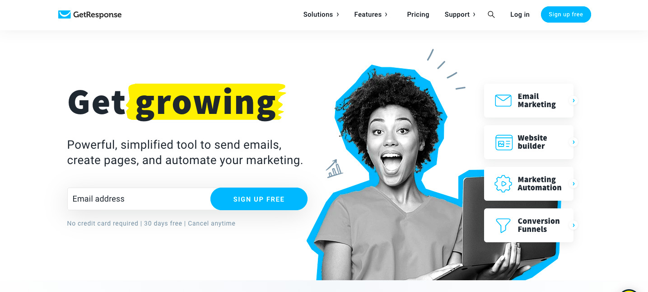Open the search magnifier icon
The height and width of the screenshot is (292, 648).
(x=491, y=14)
